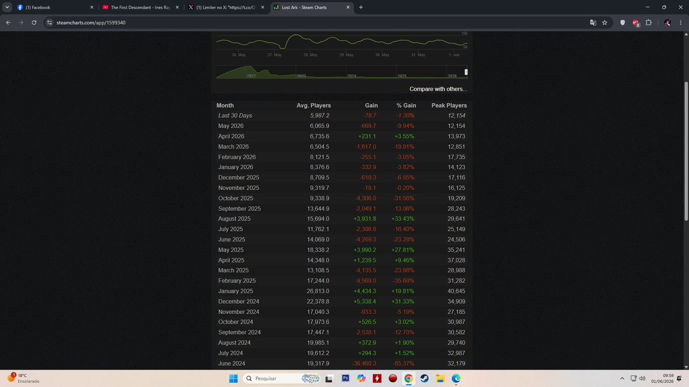This screenshot has width=689, height=387.
Task: Open the volume control in system tray
Action: 642,378
